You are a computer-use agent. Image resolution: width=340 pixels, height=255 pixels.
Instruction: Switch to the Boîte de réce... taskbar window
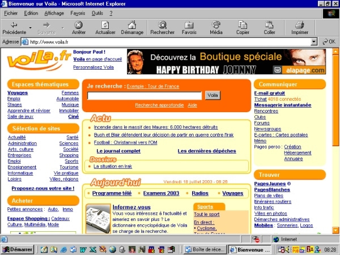[205, 249]
